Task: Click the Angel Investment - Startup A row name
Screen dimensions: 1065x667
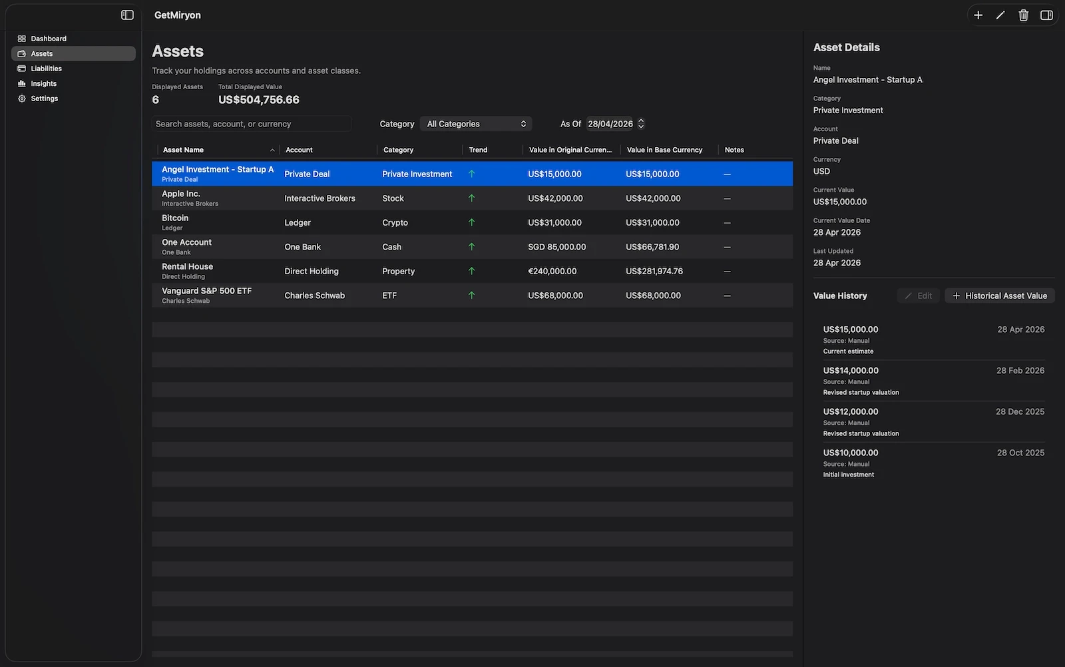Action: point(218,169)
